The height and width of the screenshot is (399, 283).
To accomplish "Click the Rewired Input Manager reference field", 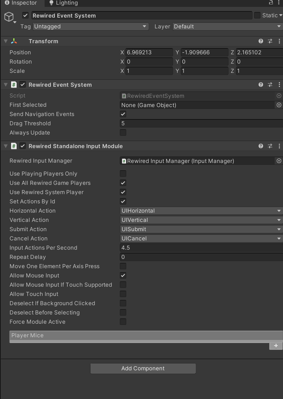I will [198, 161].
